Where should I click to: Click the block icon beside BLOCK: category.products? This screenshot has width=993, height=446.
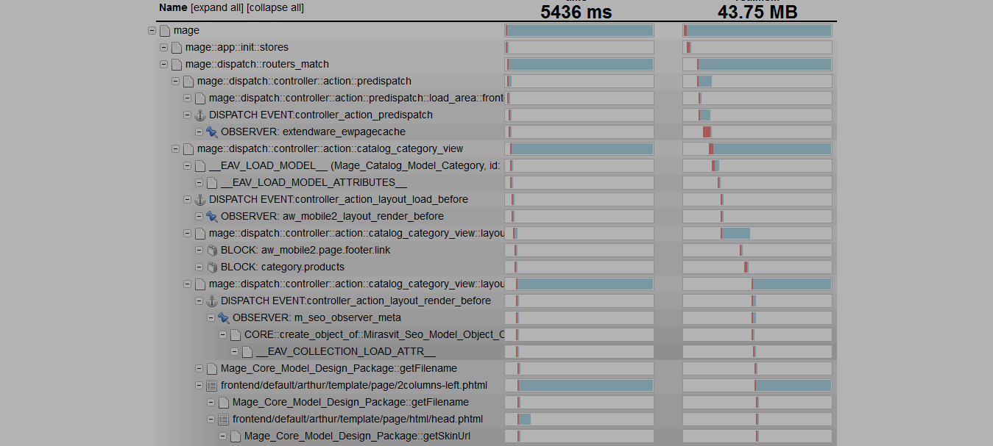tap(212, 267)
